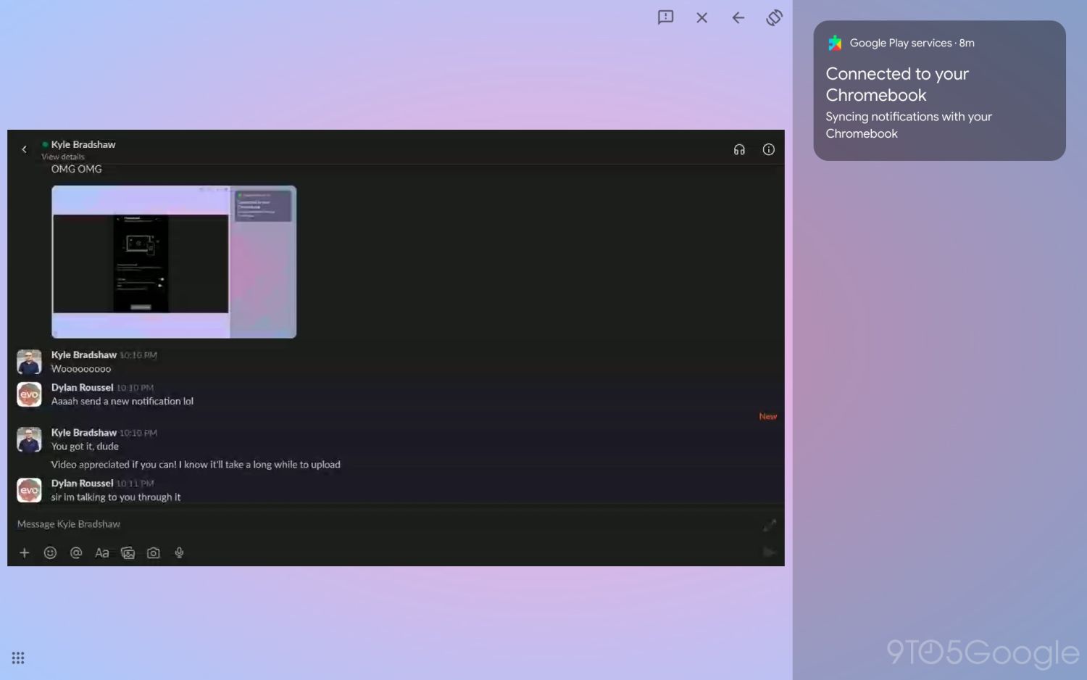Open the camera to take photo
The height and width of the screenshot is (680, 1087).
pyautogui.click(x=154, y=553)
